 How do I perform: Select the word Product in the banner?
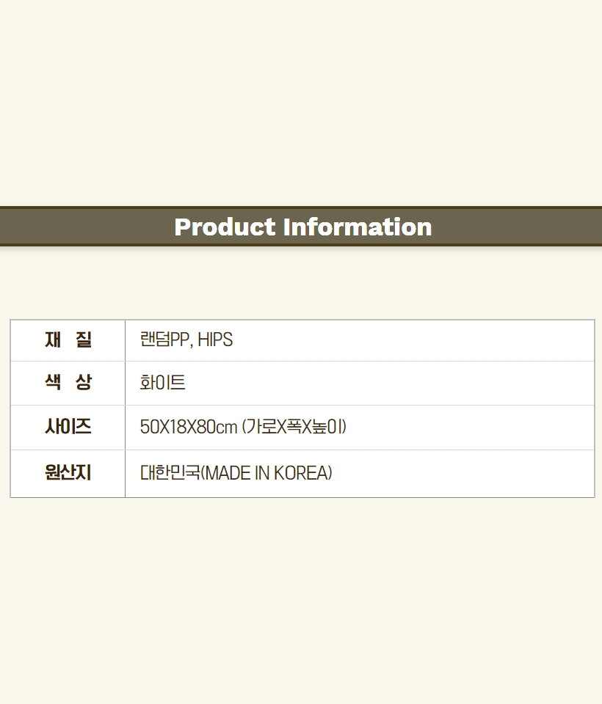(x=225, y=227)
